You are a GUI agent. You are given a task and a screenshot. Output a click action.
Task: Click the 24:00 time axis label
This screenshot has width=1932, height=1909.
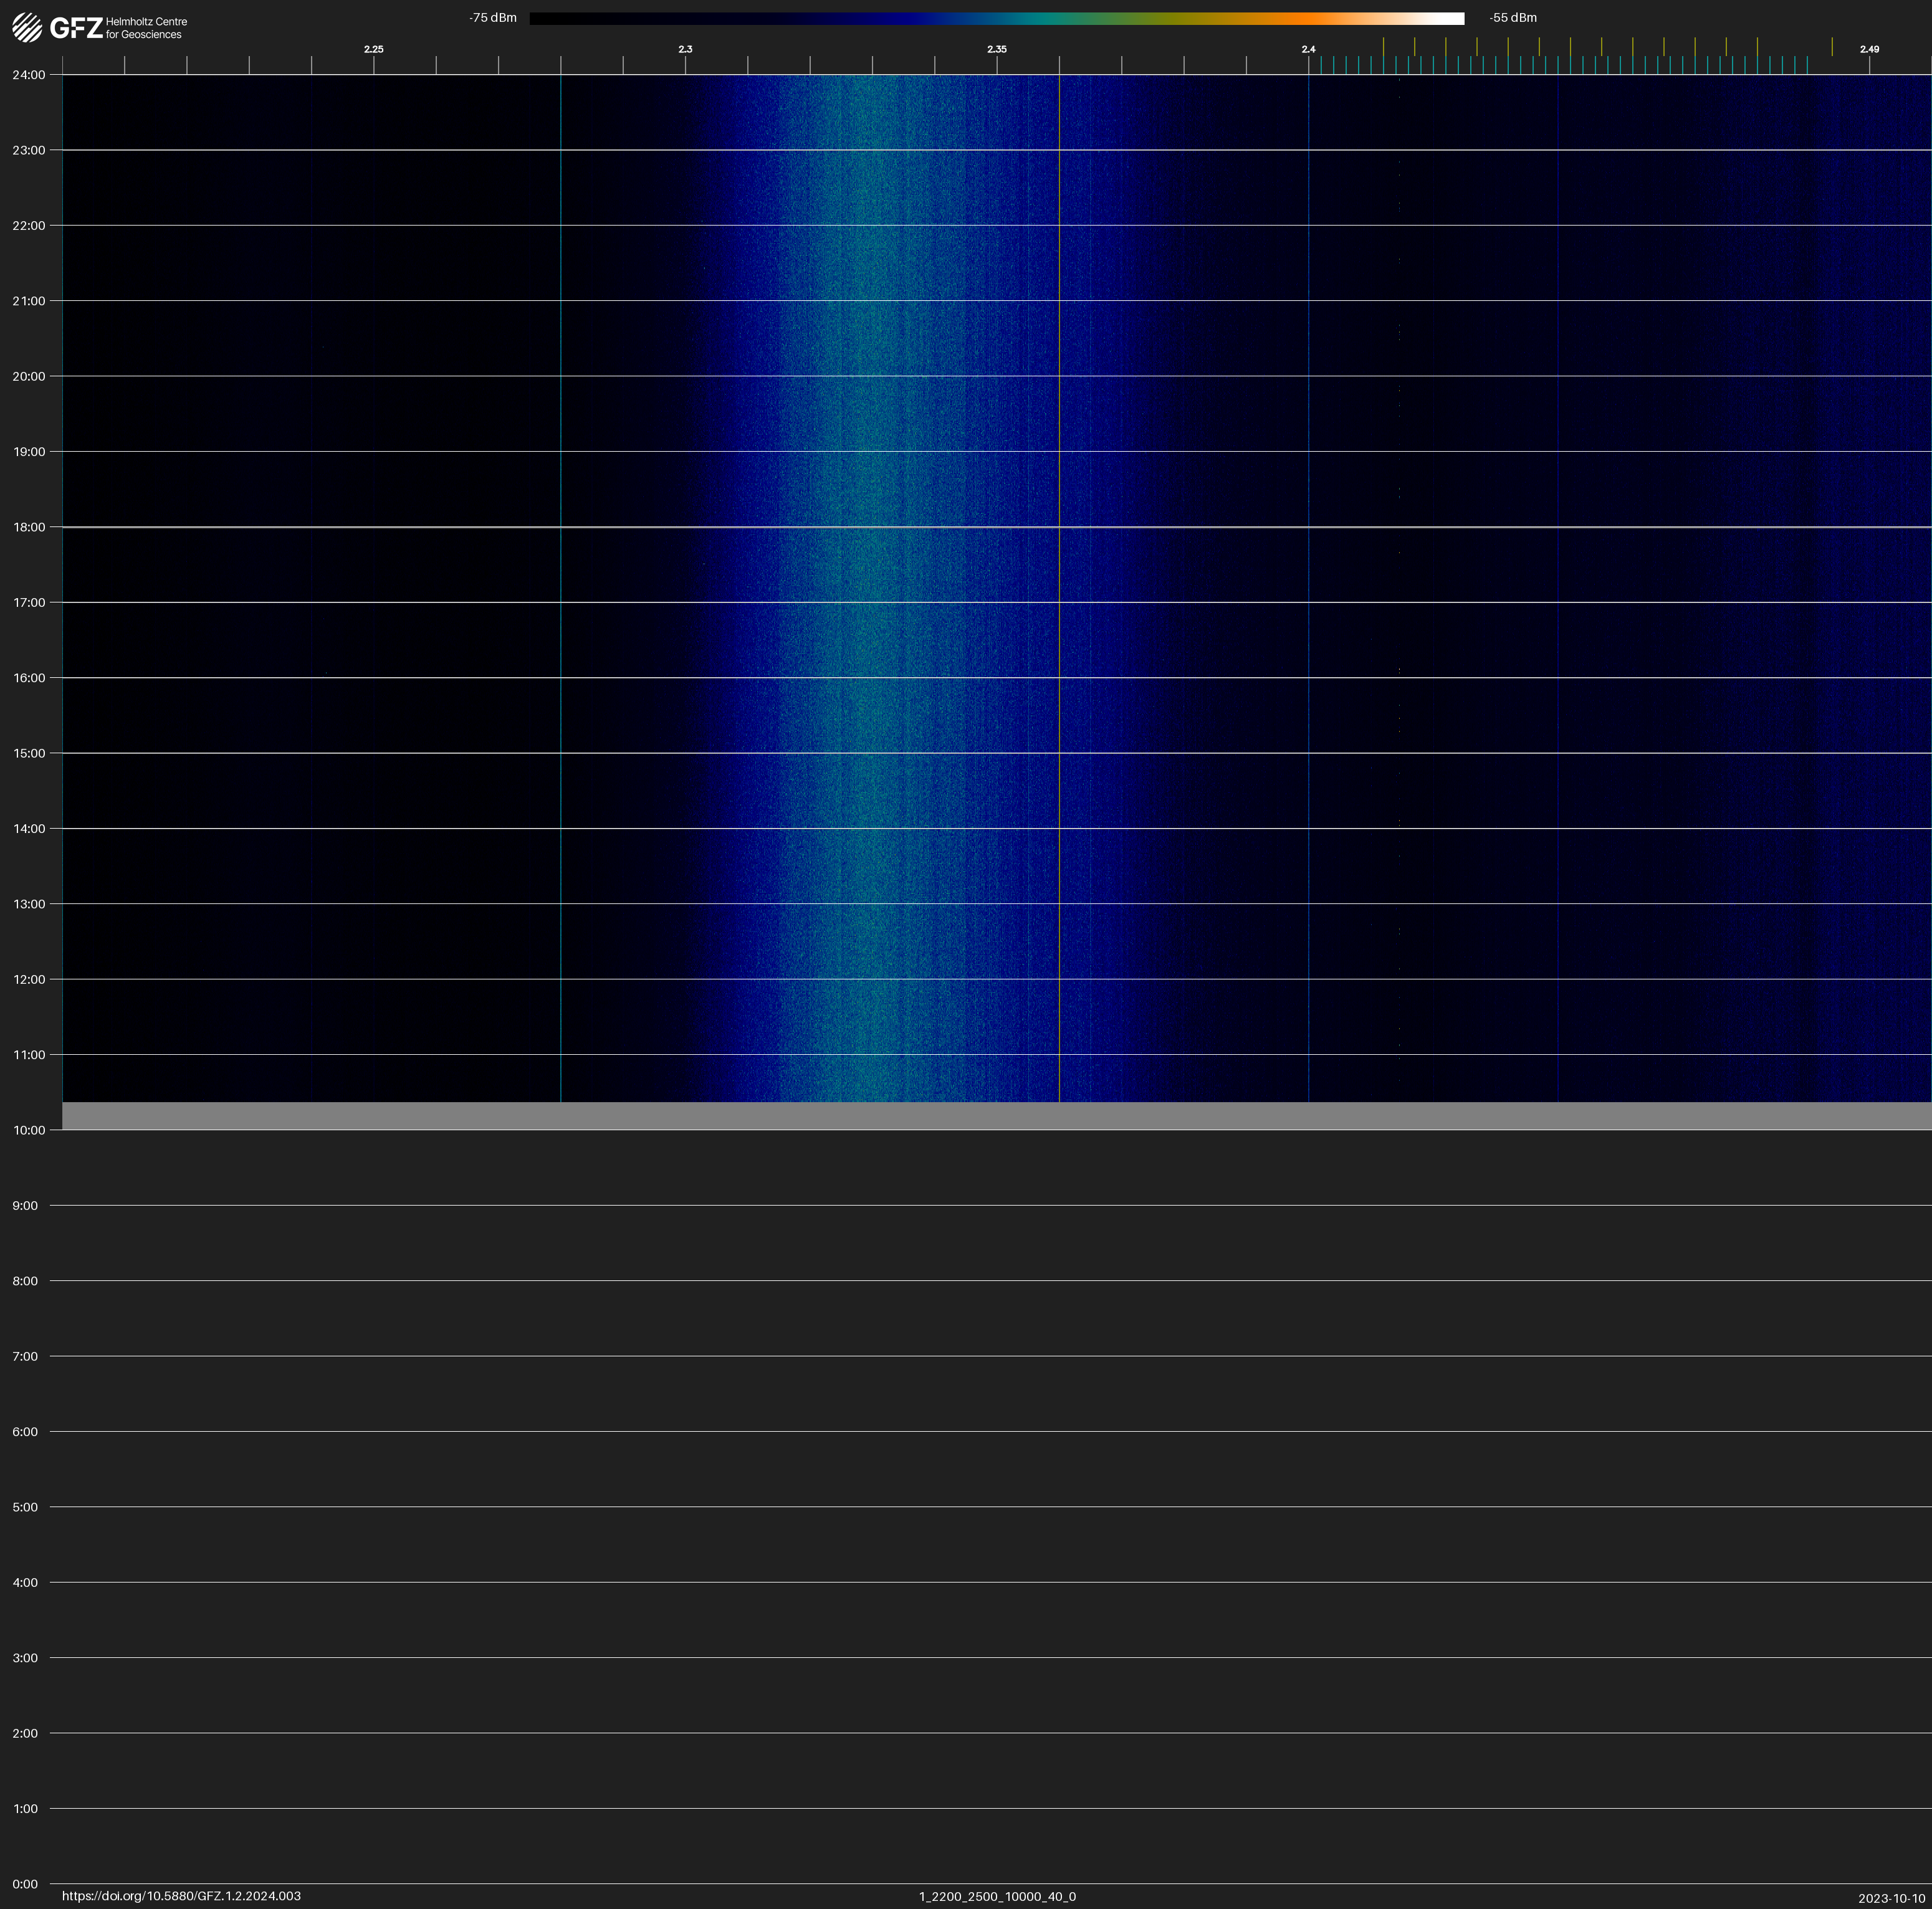tap(29, 75)
